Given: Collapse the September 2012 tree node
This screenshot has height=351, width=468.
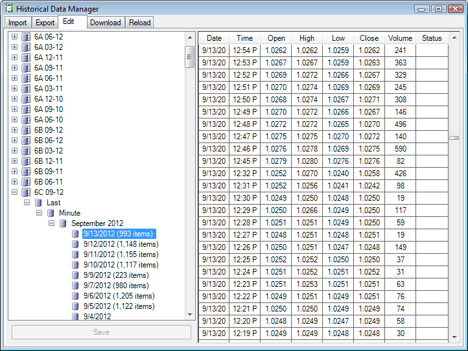Looking at the screenshot, I should [x=51, y=223].
